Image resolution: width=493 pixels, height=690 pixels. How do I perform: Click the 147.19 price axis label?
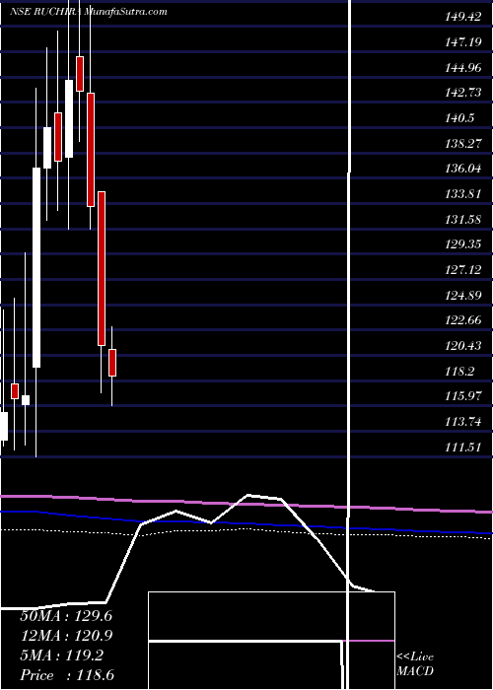pyautogui.click(x=463, y=42)
